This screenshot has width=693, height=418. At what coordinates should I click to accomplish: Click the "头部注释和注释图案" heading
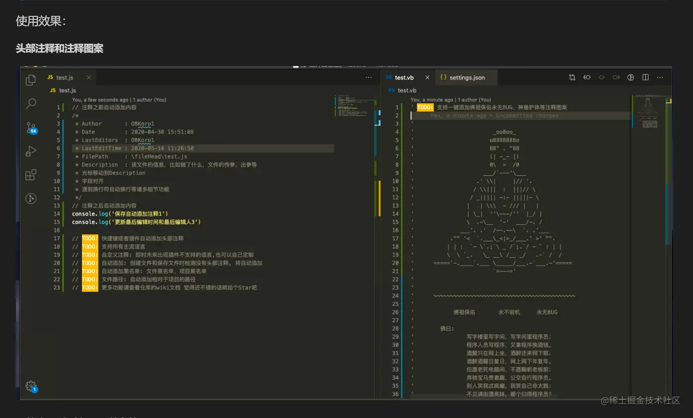point(60,48)
